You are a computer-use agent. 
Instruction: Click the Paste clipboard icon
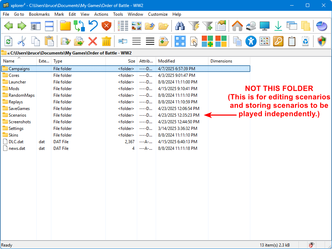coord(49,41)
